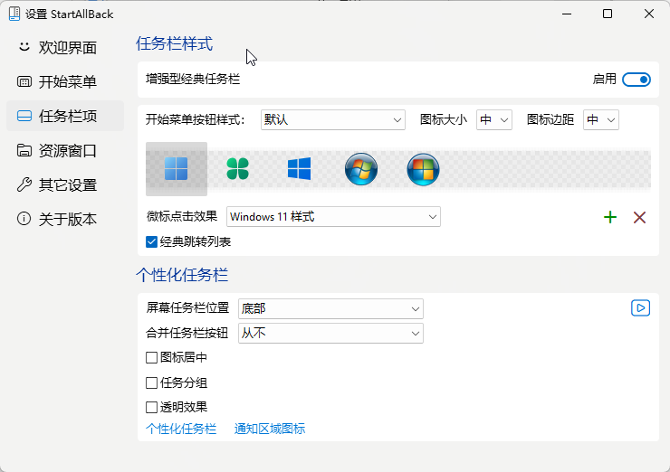Click the smiley icon beside 欢迎界面
Viewport: 670px width, 472px height.
tap(24, 46)
